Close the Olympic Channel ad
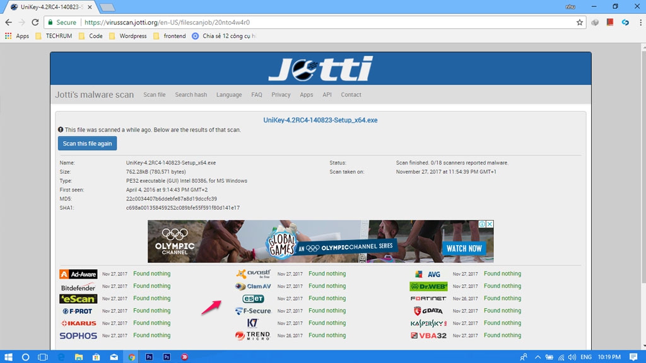This screenshot has width=646, height=363. pyautogui.click(x=490, y=224)
